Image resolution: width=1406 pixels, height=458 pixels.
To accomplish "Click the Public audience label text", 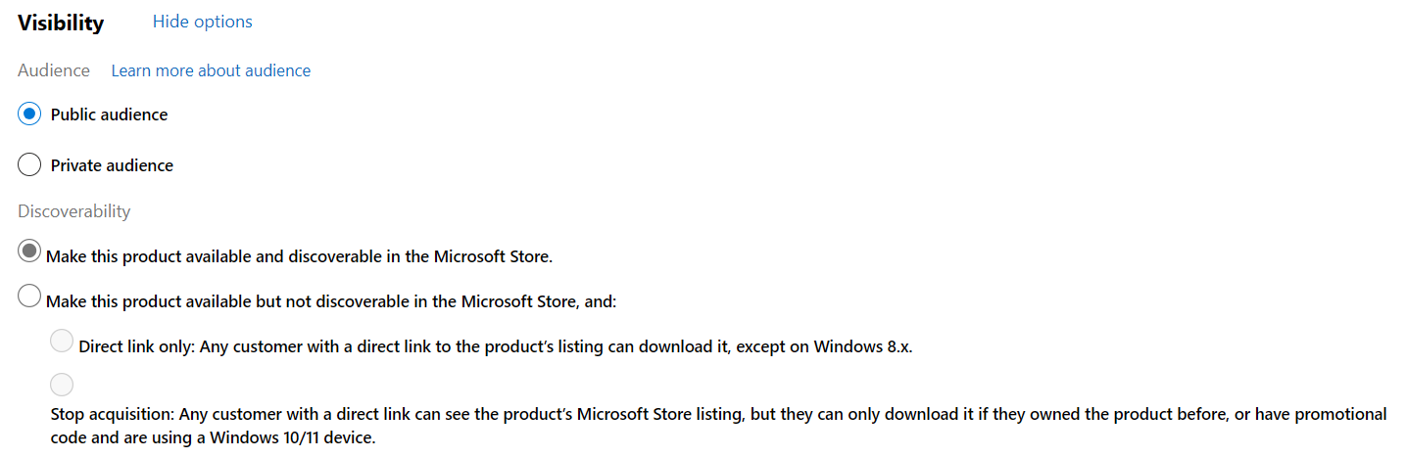I will tap(109, 114).
